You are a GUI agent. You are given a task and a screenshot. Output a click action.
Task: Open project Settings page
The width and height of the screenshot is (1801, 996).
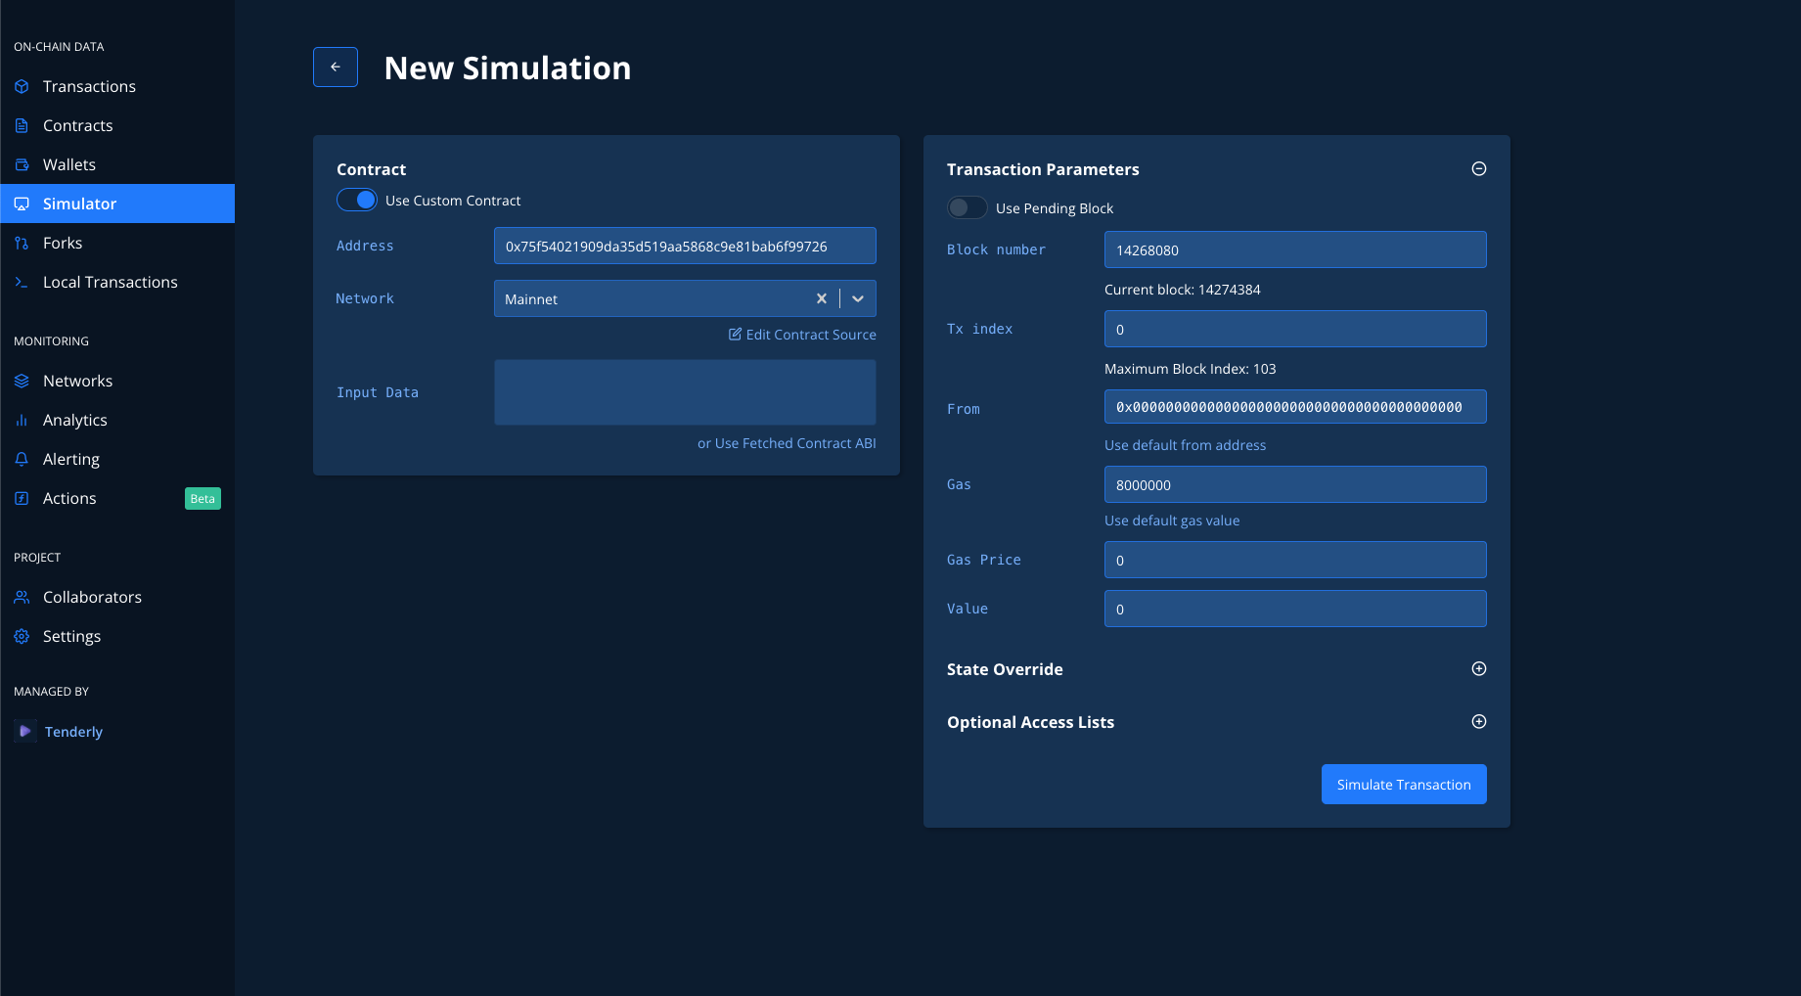pos(117,637)
